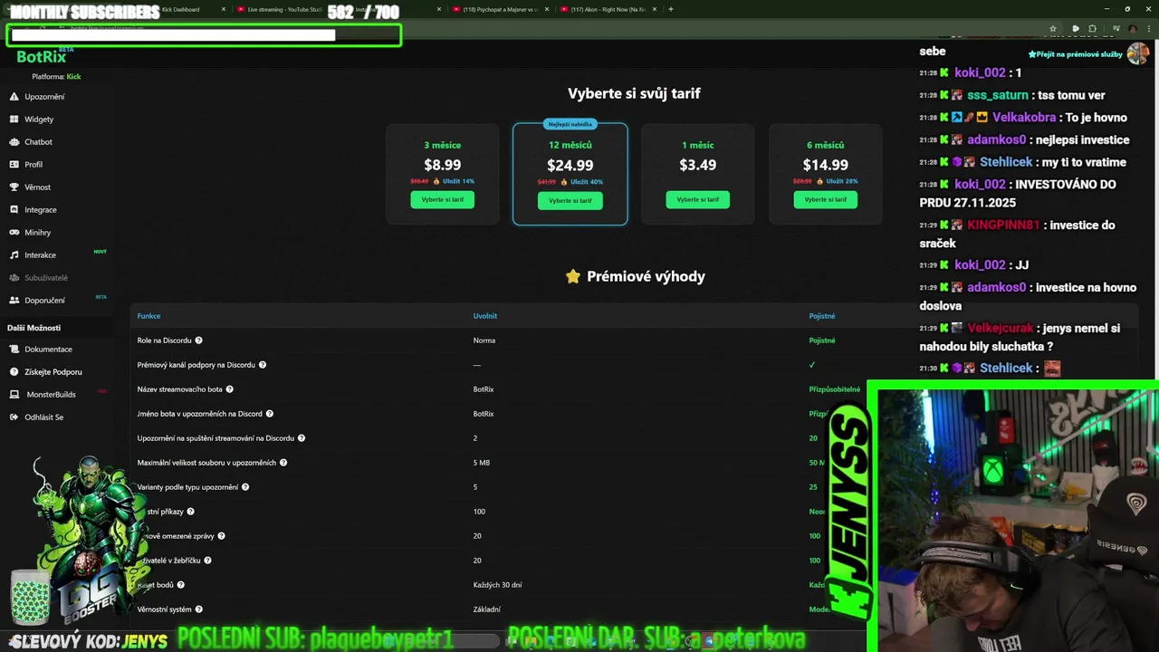This screenshot has height=652, width=1159.
Task: Click the Funkce column header
Action: (x=148, y=316)
